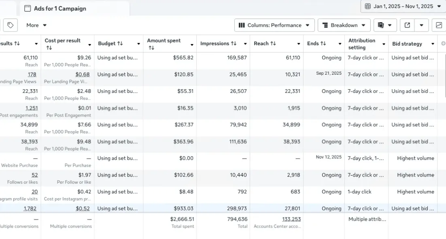Click the add column plus icon
The height and width of the screenshot is (239, 446).
coord(443,44)
